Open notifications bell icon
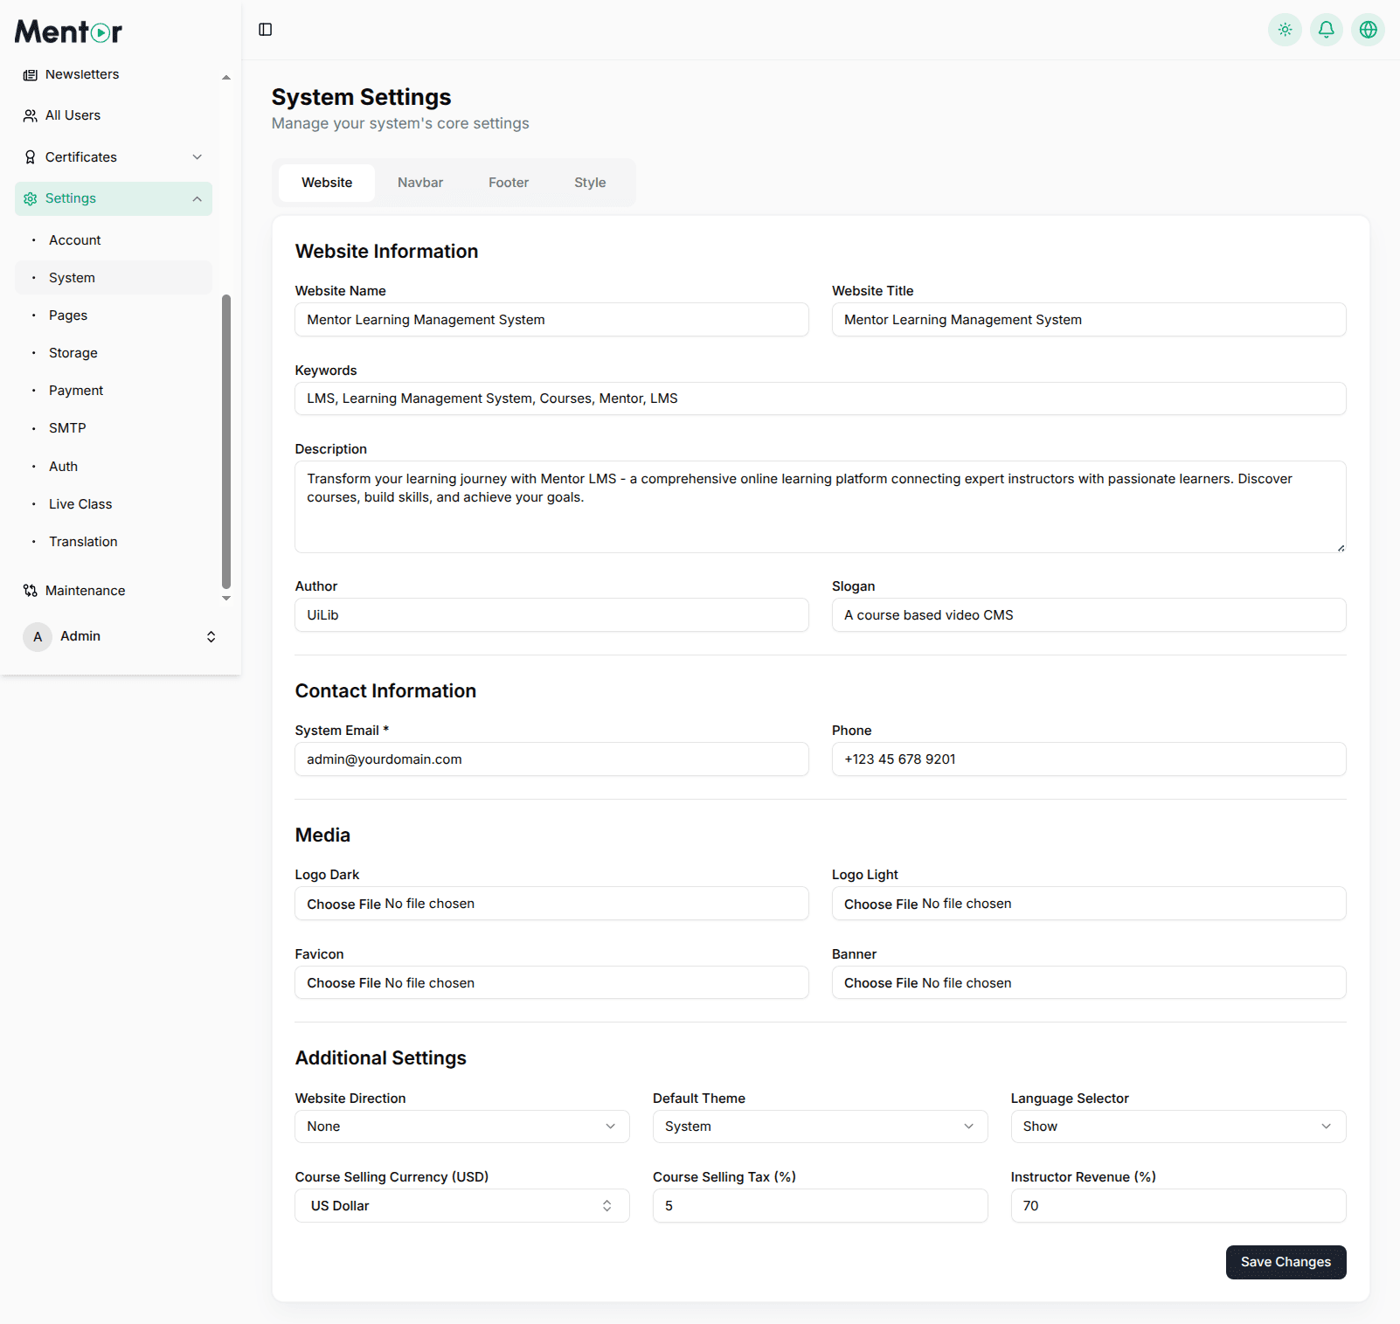The height and width of the screenshot is (1324, 1400). click(x=1326, y=30)
